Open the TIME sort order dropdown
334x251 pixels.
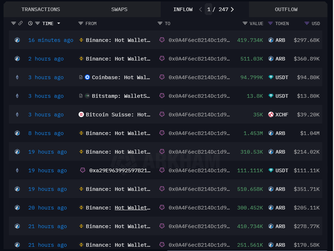click(x=59, y=23)
